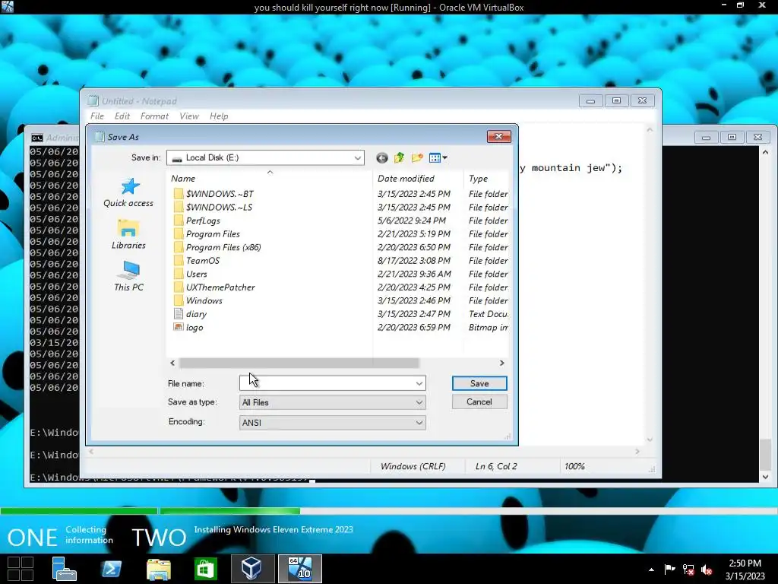Screen dimensions: 778x584
Task: Click the 100% zoom status bar entry
Action: (574, 467)
